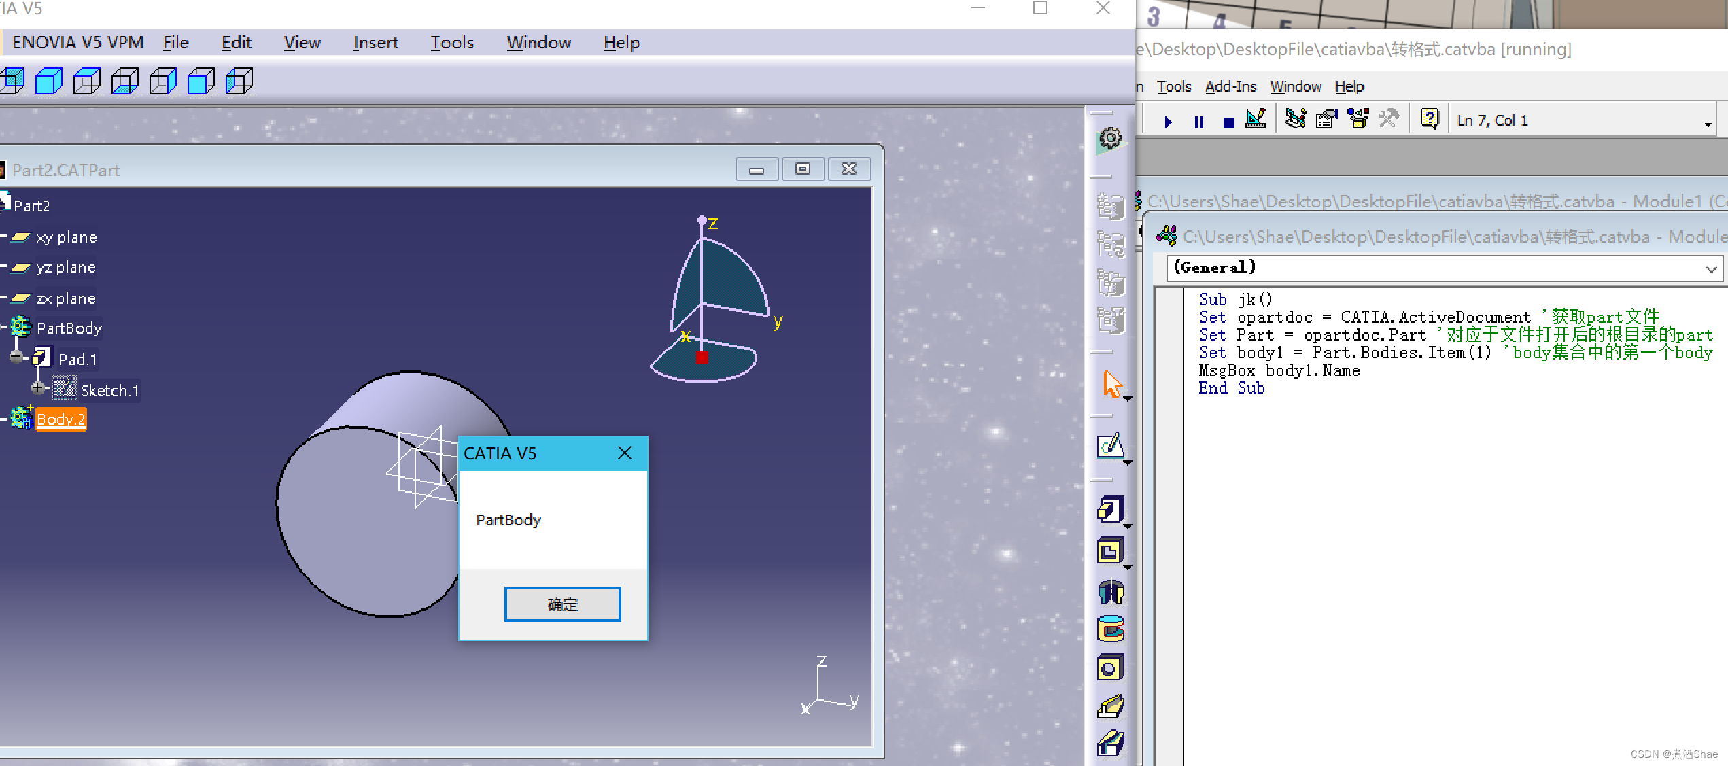Click the shaded cube view mode icon
Viewport: 1728px width, 766px height.
(49, 82)
